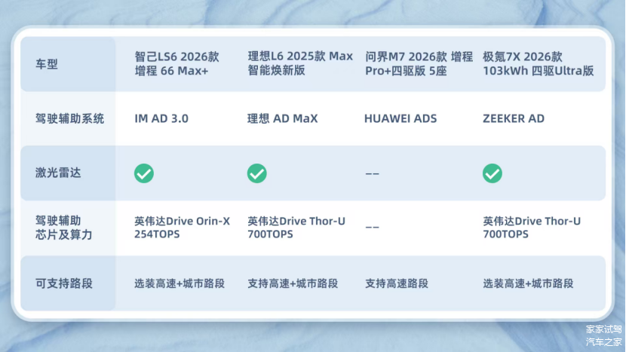This screenshot has width=626, height=352.
Task: Select the 车型 row header
Action: pyautogui.click(x=46, y=64)
